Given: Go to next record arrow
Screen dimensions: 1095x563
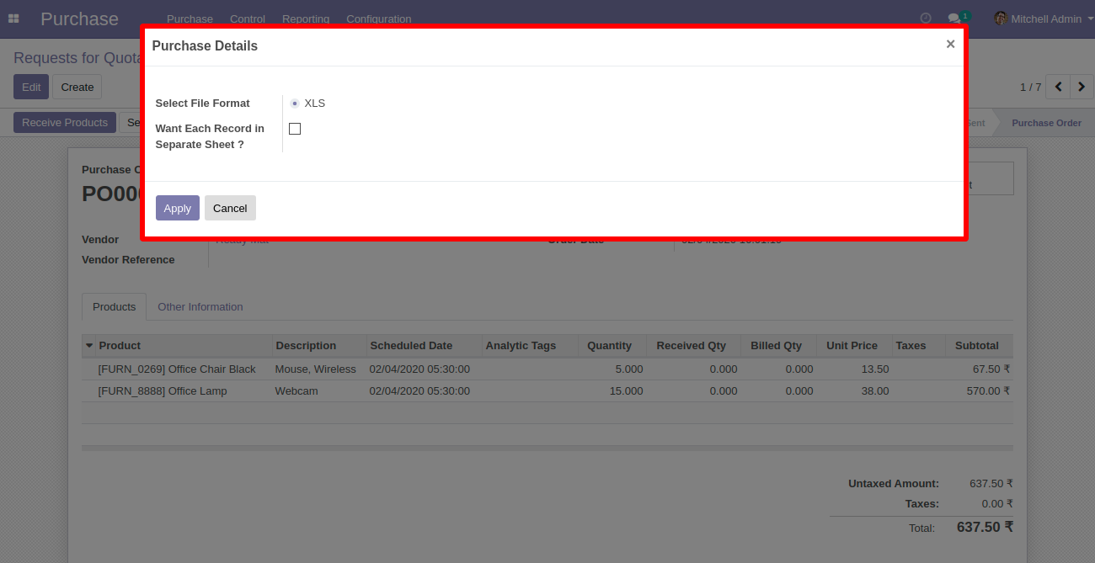Looking at the screenshot, I should coord(1082,87).
